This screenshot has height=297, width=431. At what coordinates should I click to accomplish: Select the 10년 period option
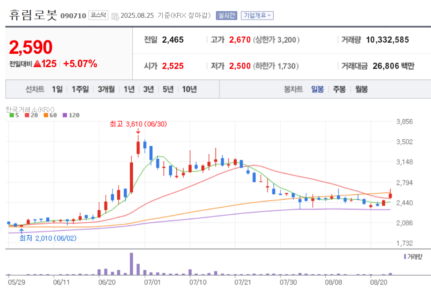coord(188,89)
